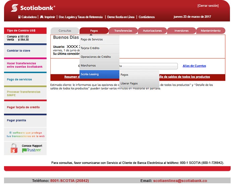Expand the Inversiones tab menu

coord(181,31)
